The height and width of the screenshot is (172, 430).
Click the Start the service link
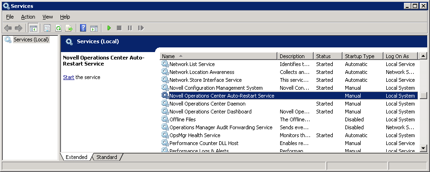click(x=68, y=77)
